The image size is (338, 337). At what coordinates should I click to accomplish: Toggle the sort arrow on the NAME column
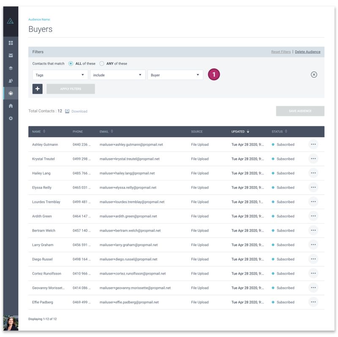[44, 131]
